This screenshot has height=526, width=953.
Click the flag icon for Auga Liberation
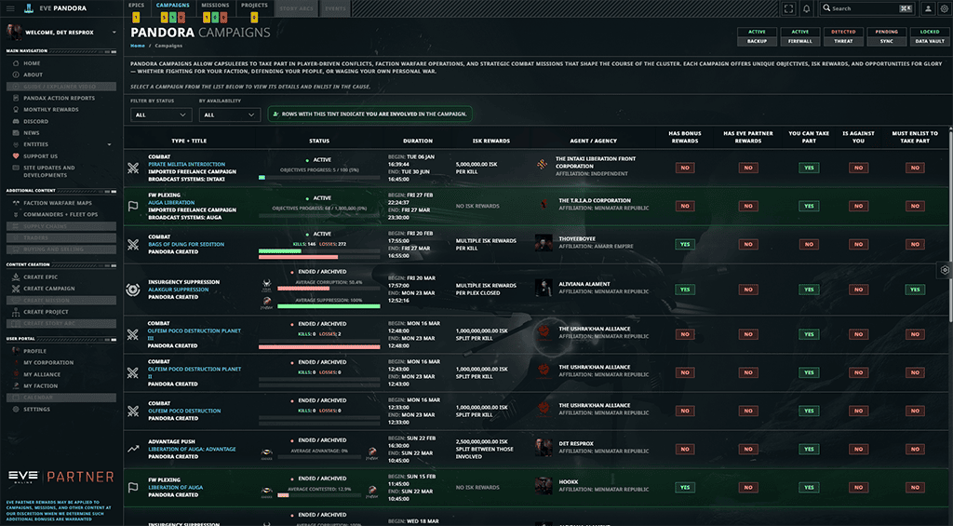tap(132, 206)
